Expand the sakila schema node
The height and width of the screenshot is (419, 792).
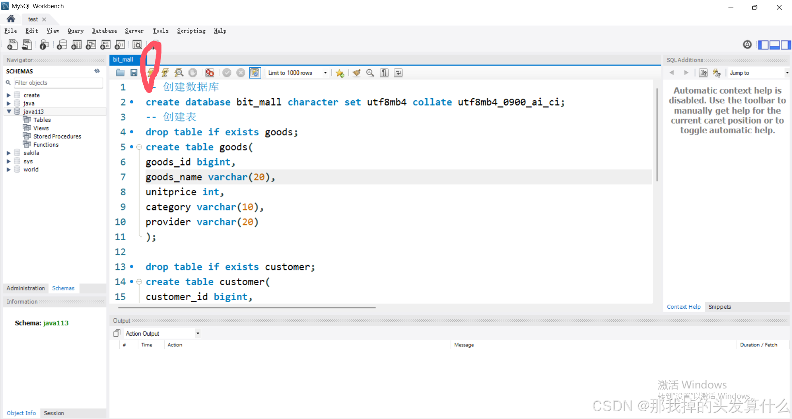click(x=8, y=153)
